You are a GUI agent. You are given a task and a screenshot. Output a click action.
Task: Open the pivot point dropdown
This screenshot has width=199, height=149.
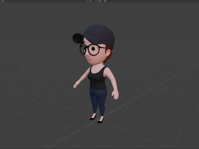click(x=96, y=1)
